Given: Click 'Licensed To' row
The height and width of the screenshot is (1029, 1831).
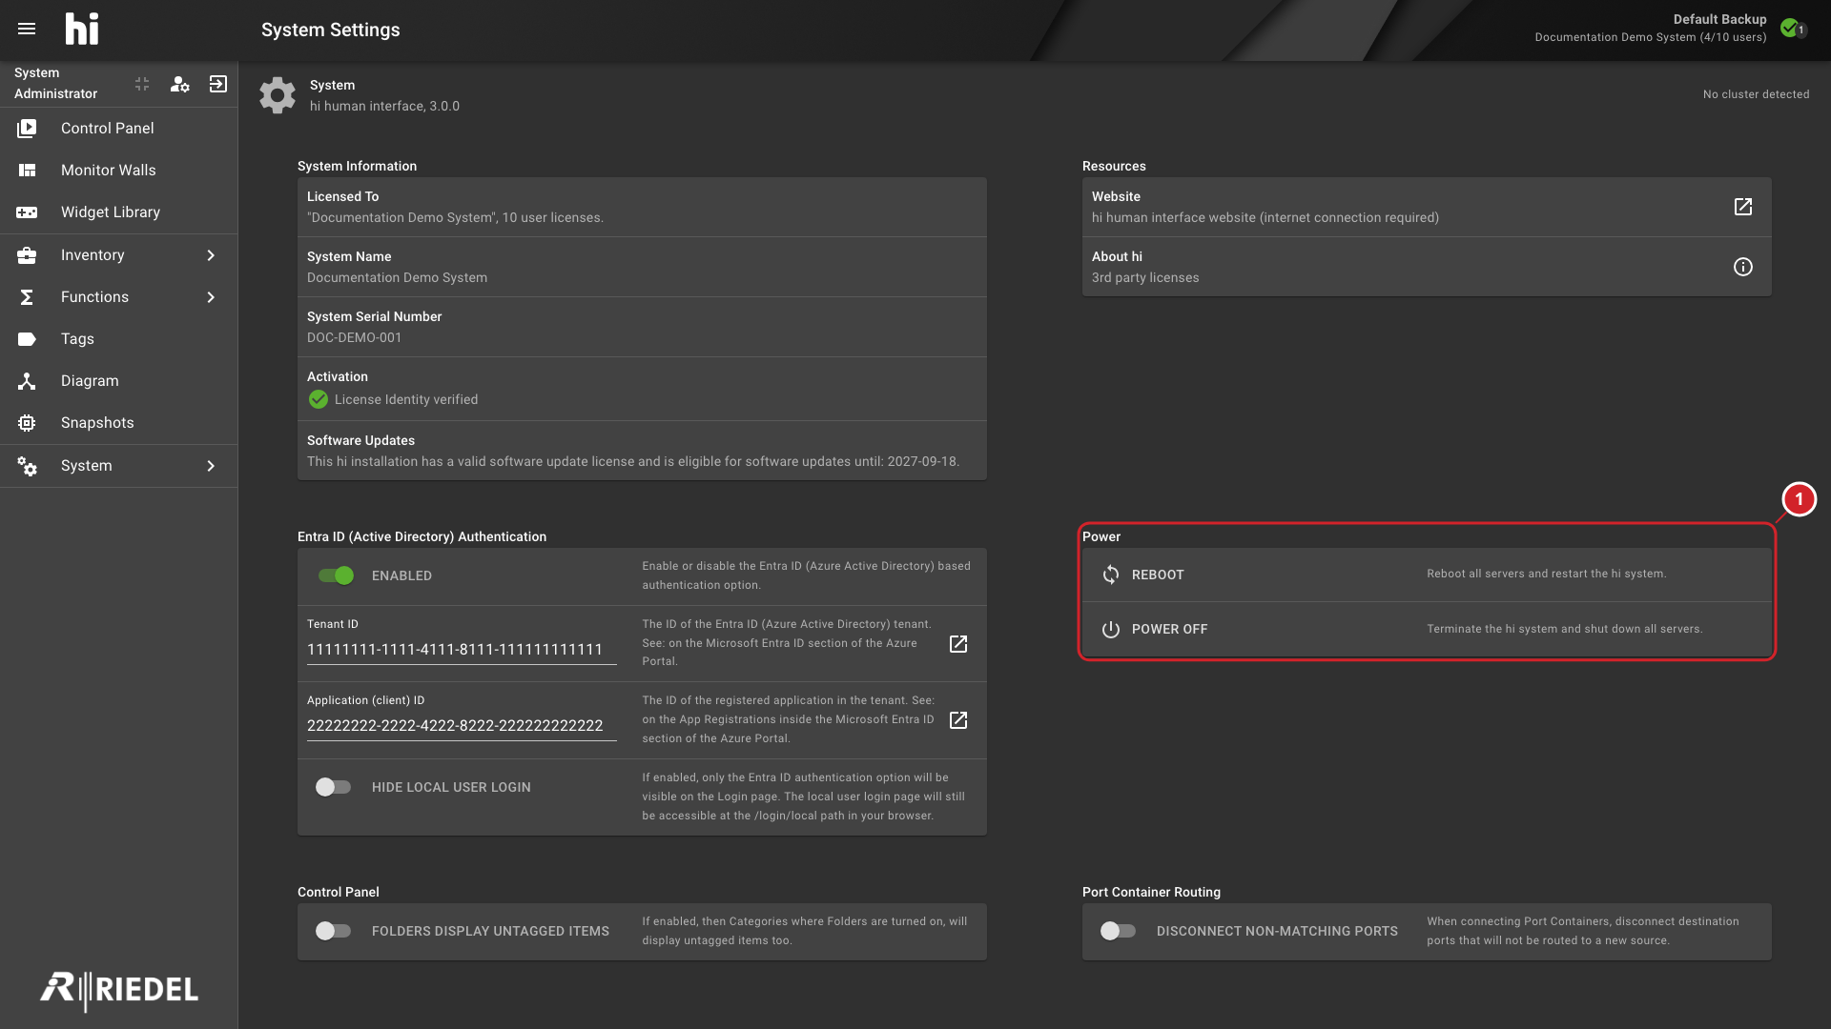Looking at the screenshot, I should [642, 207].
